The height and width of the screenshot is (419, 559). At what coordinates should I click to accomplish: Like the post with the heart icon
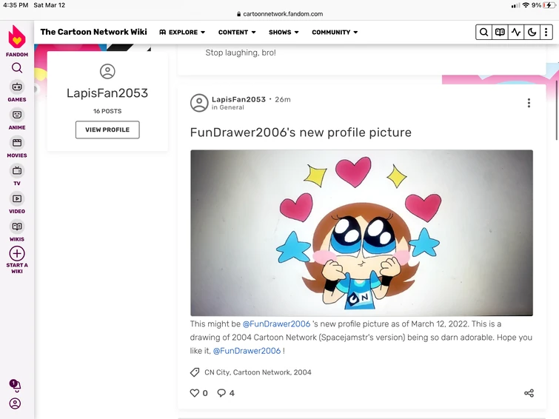tap(195, 393)
